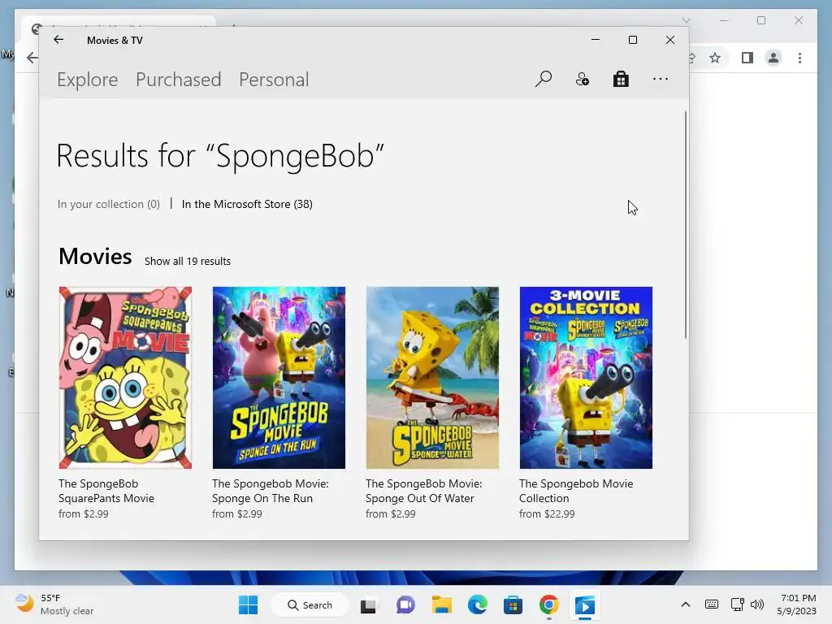This screenshot has height=624, width=832.
Task: Click The Spongebob Movie Collection title
Action: click(576, 491)
